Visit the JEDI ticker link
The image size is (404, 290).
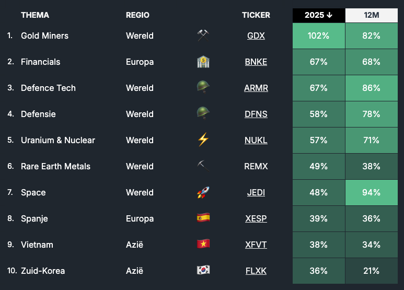coord(256,192)
